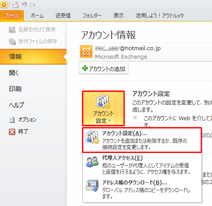Click the アカウント設定 section heading
Screen dimensions: 212x206
pyautogui.click(x=151, y=94)
